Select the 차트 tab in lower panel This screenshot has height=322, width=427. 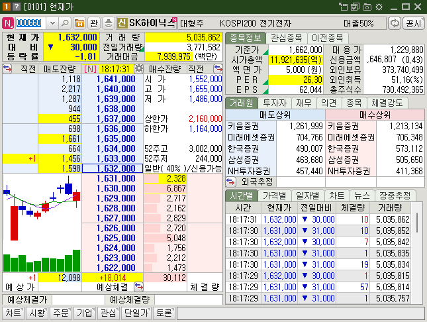336,195
